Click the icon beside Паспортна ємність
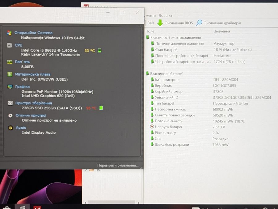The height and width of the screenshot is (209, 278). click(152, 109)
